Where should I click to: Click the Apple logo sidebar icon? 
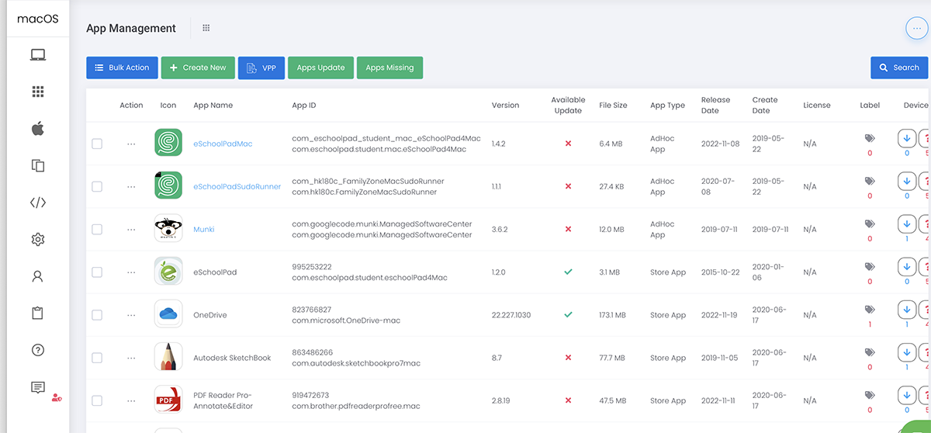38,128
